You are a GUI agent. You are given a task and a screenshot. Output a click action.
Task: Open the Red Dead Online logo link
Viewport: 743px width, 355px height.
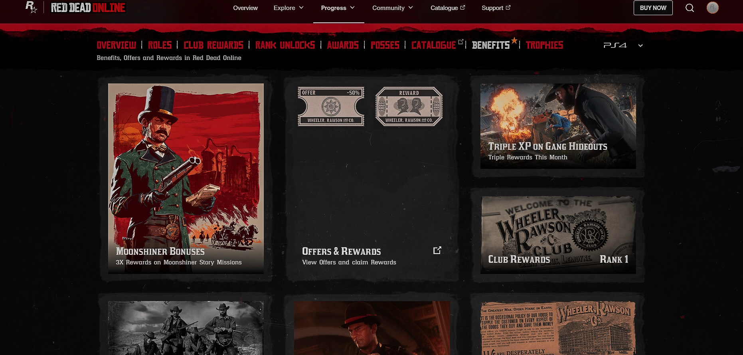[88, 8]
